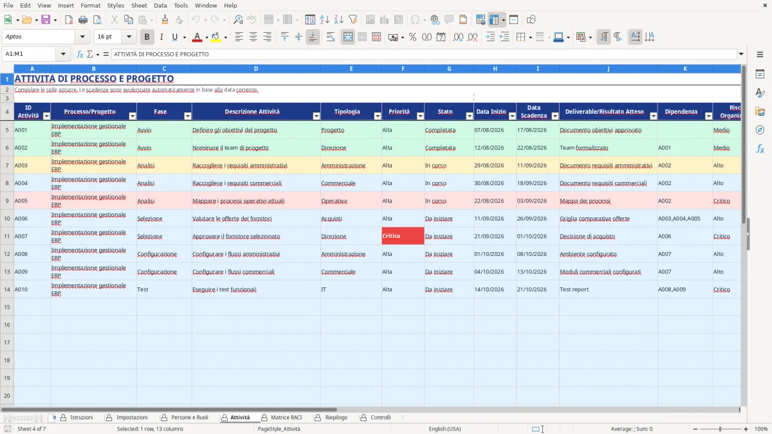Open the font name dropdown

(x=82, y=37)
